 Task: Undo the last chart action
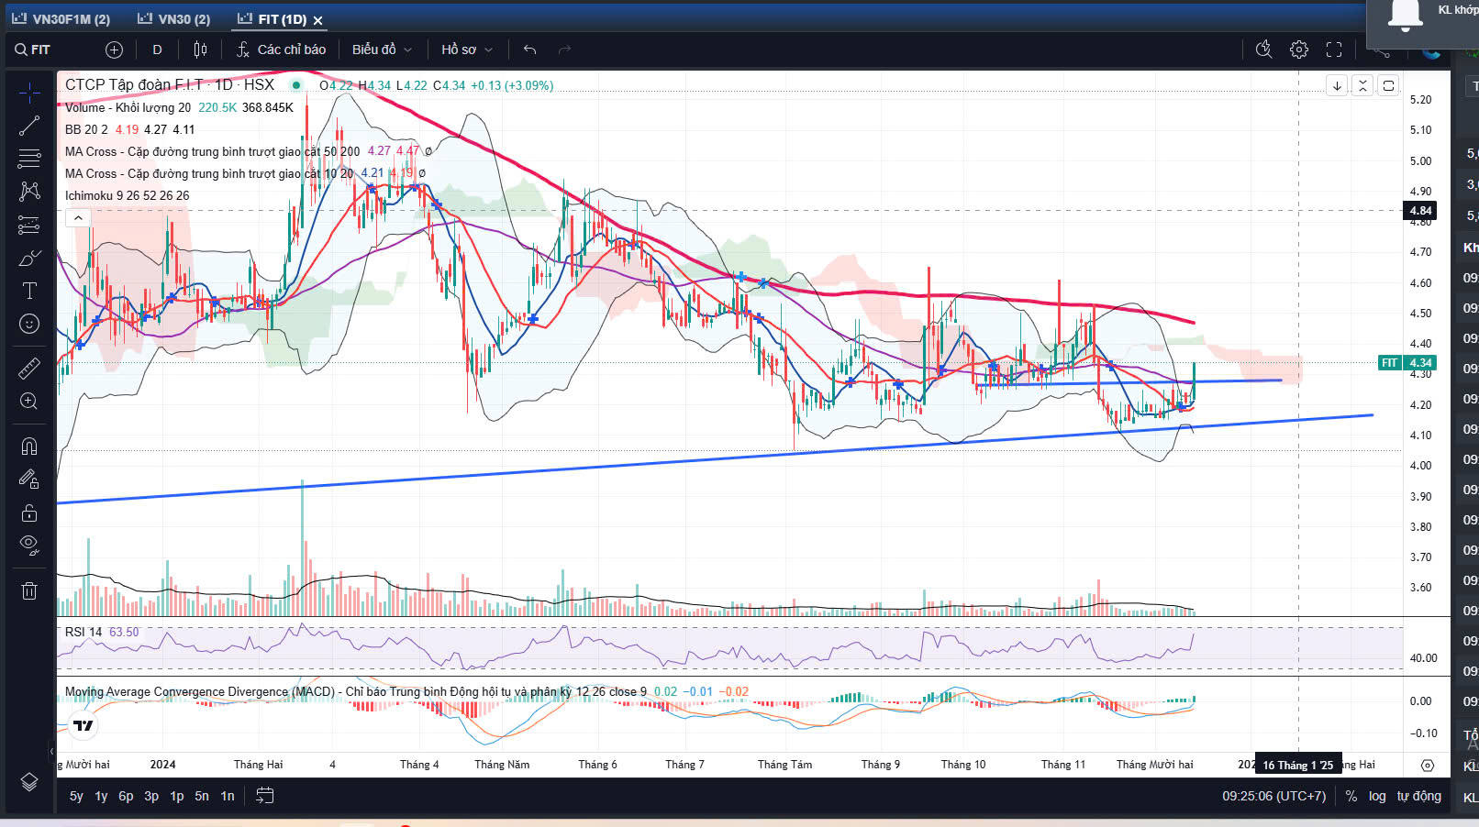point(529,50)
